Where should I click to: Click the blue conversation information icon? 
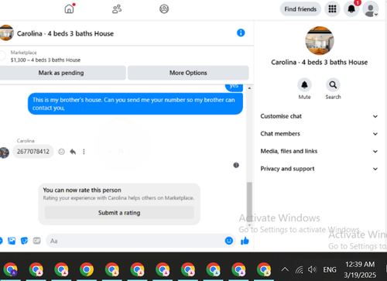pos(241,33)
